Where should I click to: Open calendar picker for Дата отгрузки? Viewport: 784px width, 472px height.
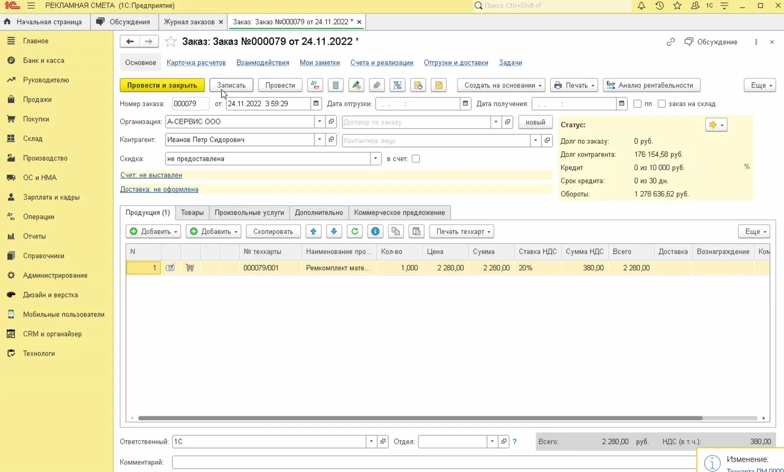pyautogui.click(x=465, y=104)
